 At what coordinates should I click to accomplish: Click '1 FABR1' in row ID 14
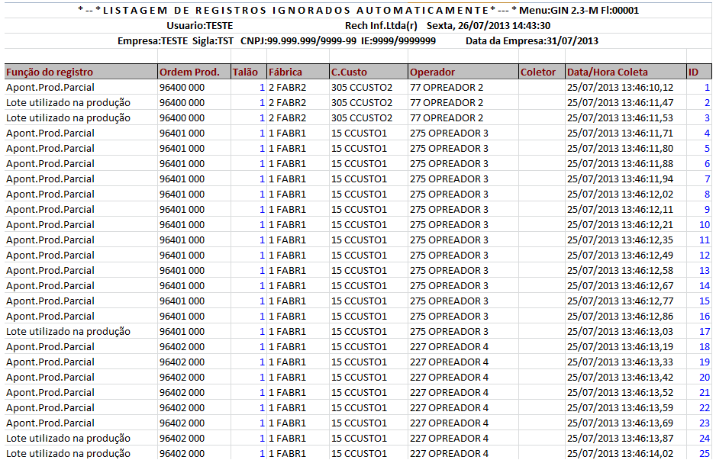point(287,286)
